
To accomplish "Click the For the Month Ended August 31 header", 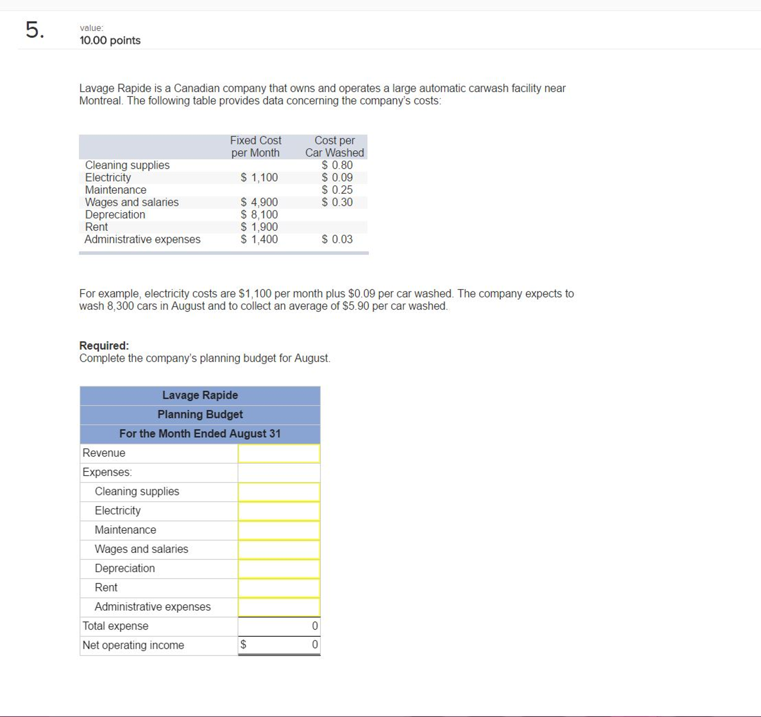I will [x=200, y=434].
